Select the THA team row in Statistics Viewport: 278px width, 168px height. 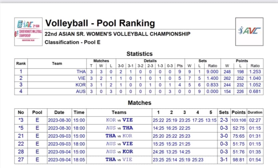pos(139,72)
